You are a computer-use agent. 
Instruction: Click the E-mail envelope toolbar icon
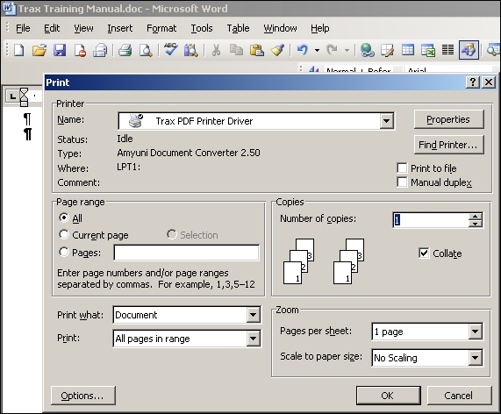100,50
